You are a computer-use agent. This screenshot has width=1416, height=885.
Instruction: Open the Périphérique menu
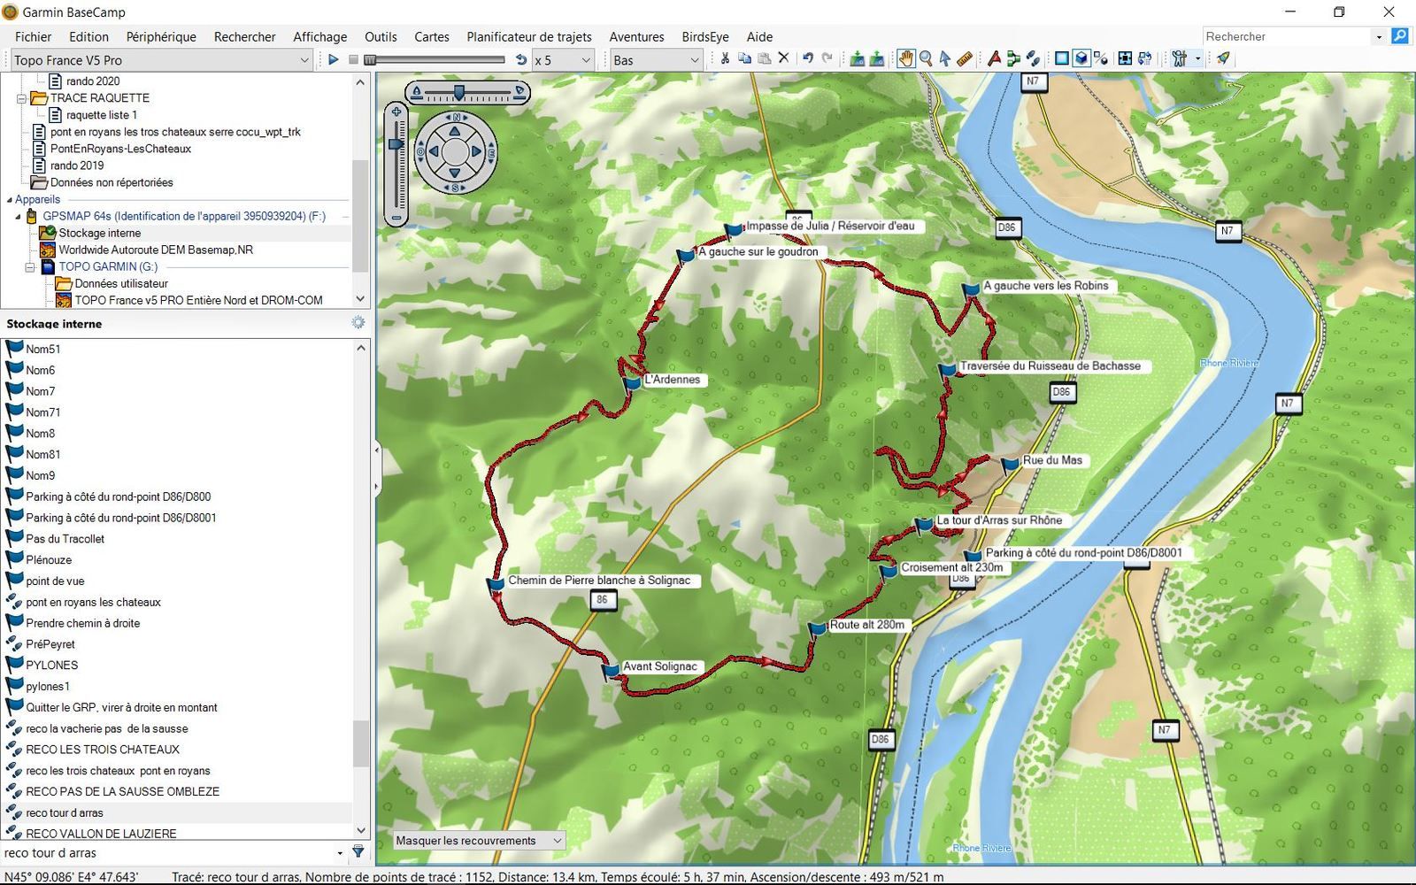(x=161, y=36)
